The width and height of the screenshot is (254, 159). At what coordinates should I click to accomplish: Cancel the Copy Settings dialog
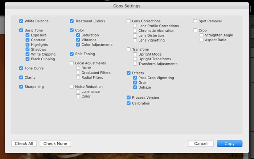[201, 143]
